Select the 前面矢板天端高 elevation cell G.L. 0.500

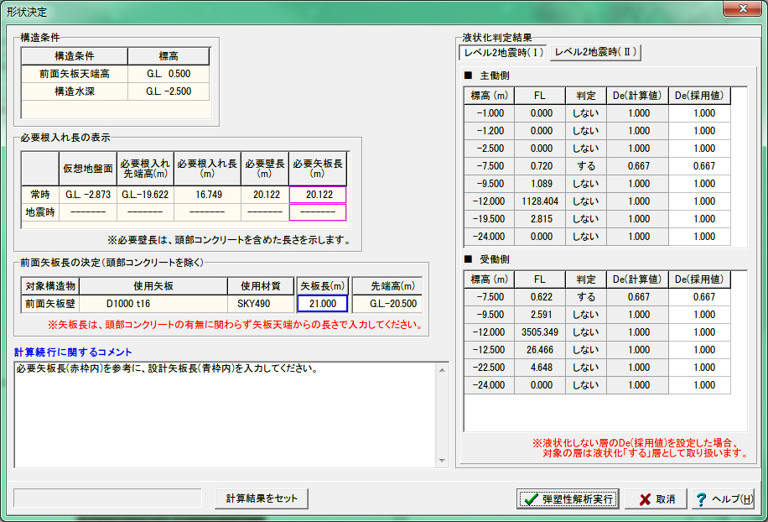point(168,74)
